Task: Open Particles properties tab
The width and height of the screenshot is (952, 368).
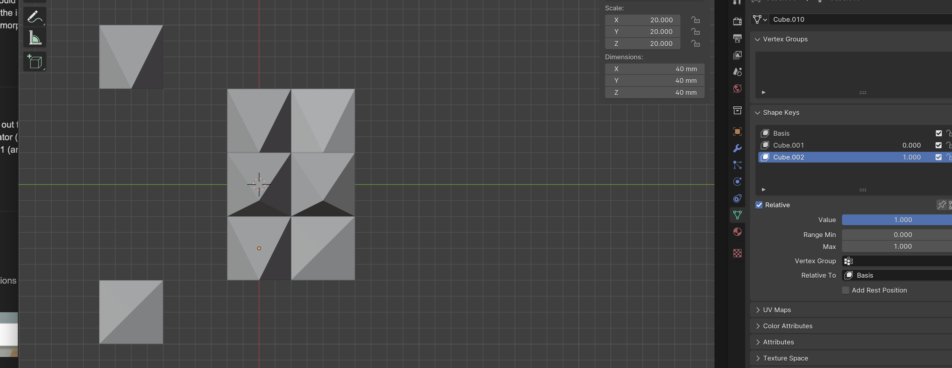Action: pos(737,165)
